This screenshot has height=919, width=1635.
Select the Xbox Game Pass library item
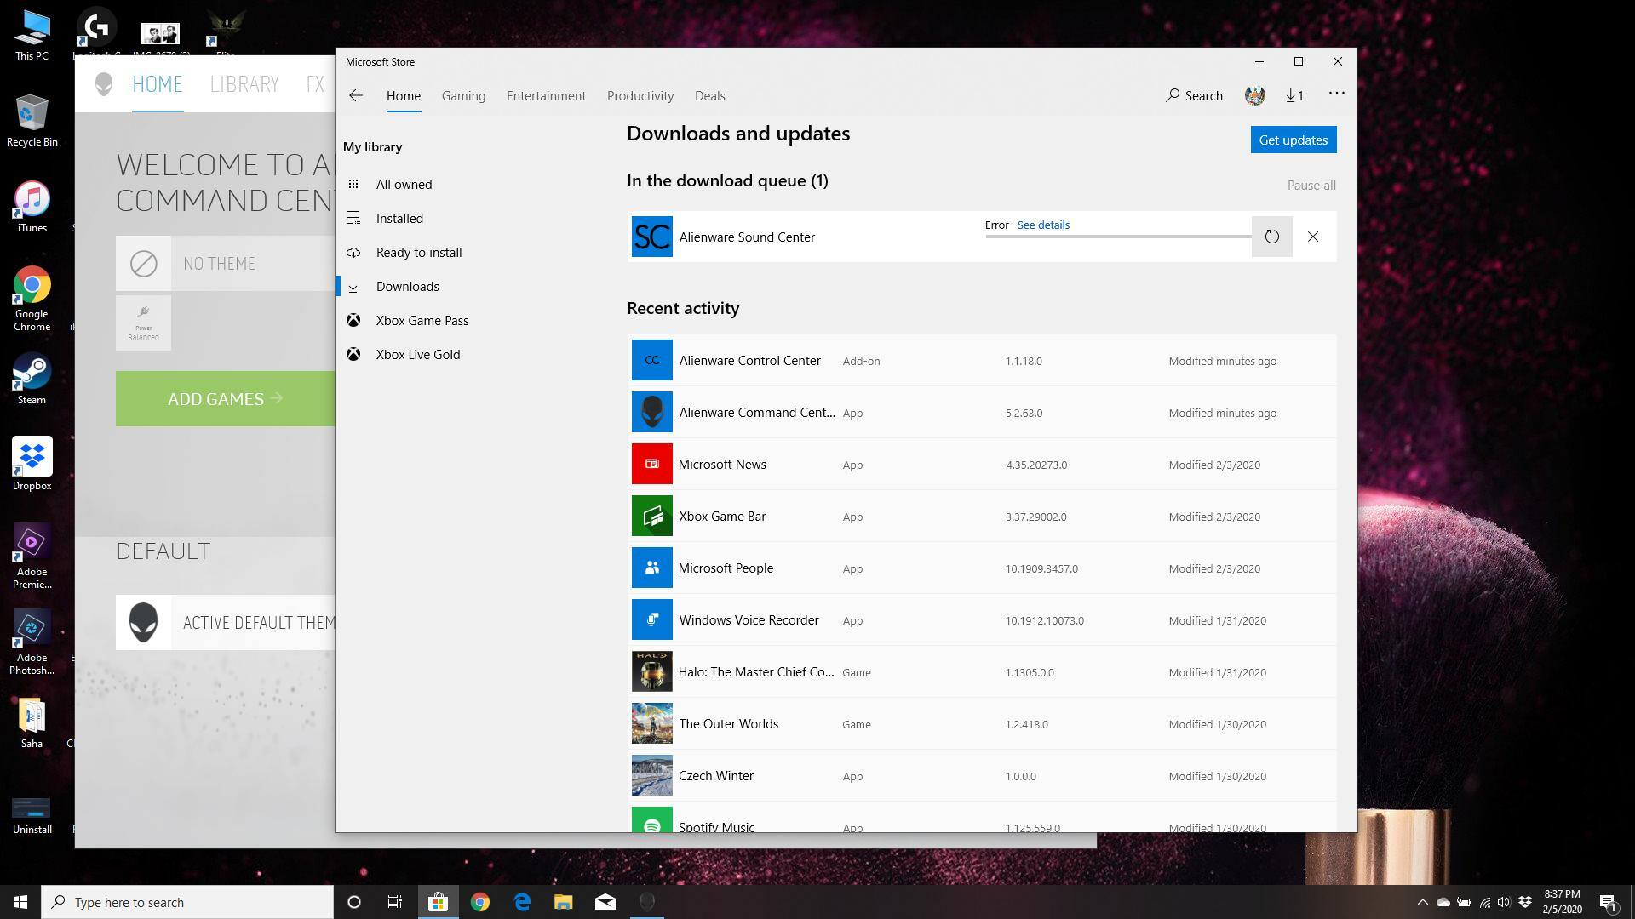pyautogui.click(x=422, y=321)
